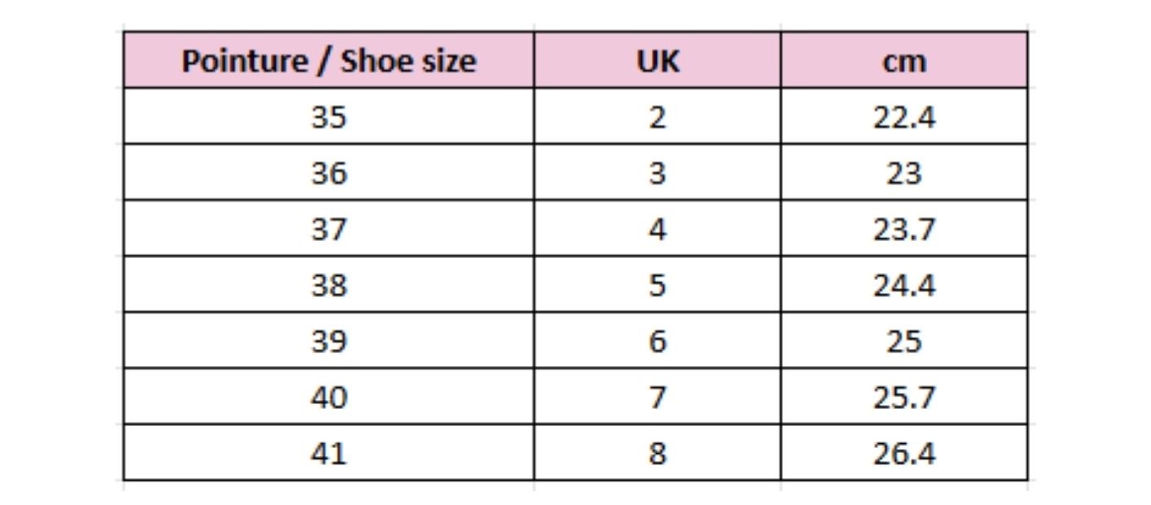Screen dimensions: 1151x505
Task: Select shoe size 39 cell
Action: [329, 341]
